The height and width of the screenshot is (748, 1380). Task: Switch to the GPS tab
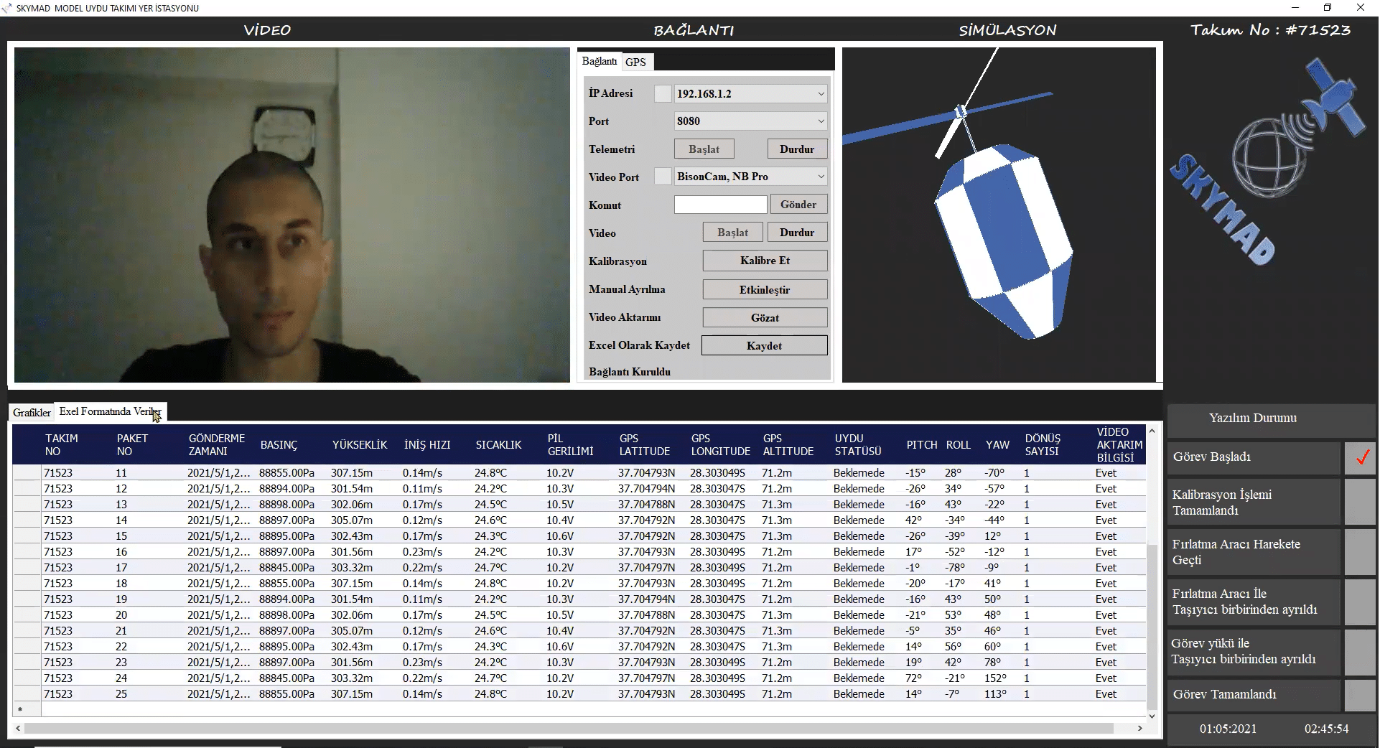(636, 62)
